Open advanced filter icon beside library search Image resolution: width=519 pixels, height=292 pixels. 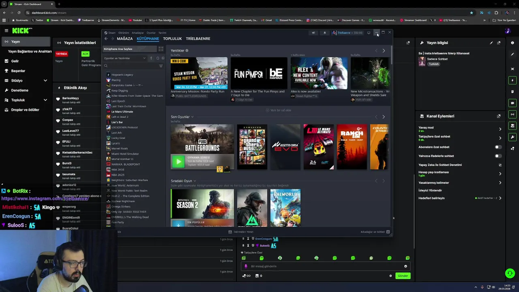161,66
